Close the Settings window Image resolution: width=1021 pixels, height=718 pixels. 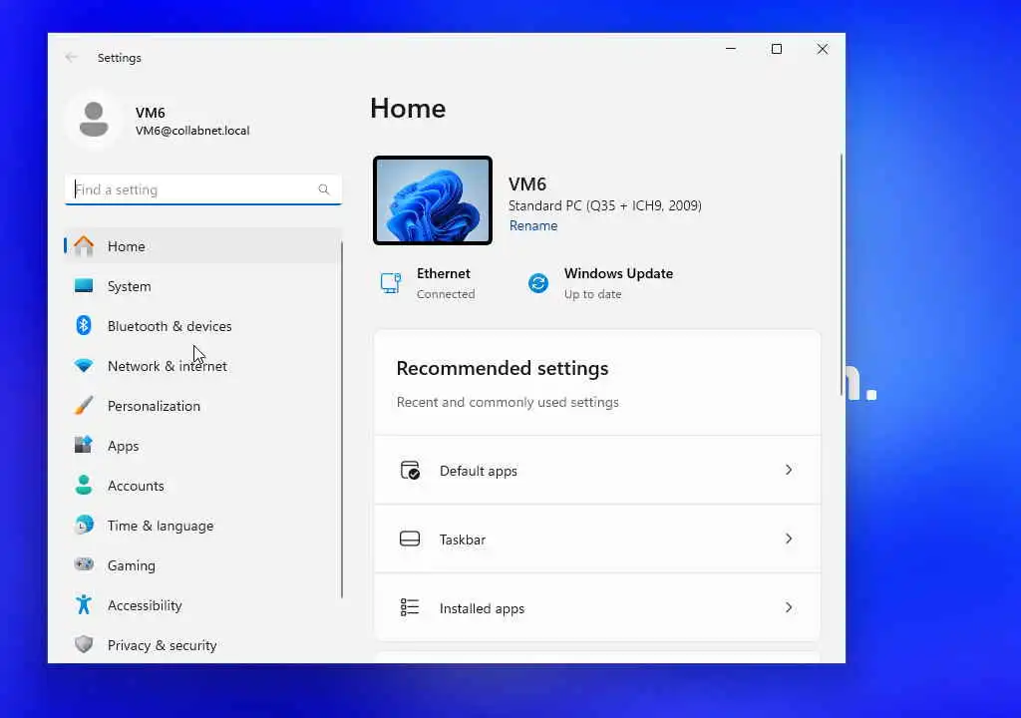click(823, 49)
